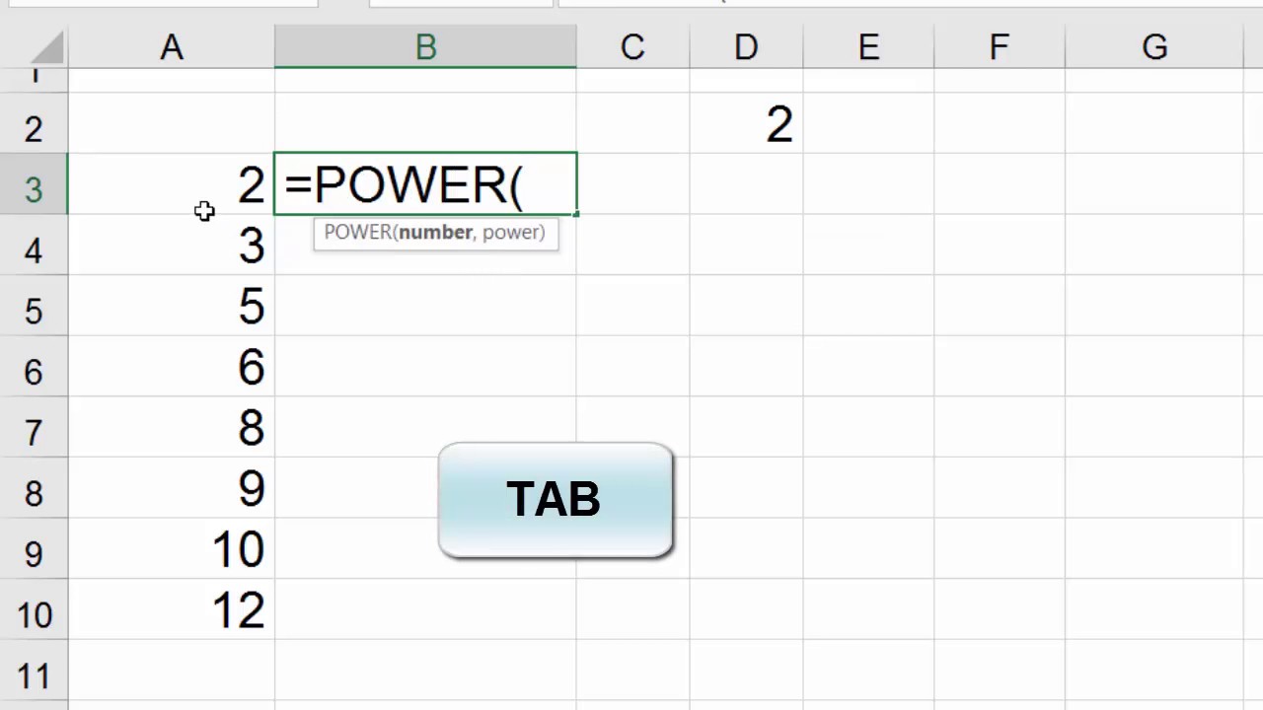Screen dimensions: 1263x710
Task: Select cell A4 containing 3
Action: 172,245
